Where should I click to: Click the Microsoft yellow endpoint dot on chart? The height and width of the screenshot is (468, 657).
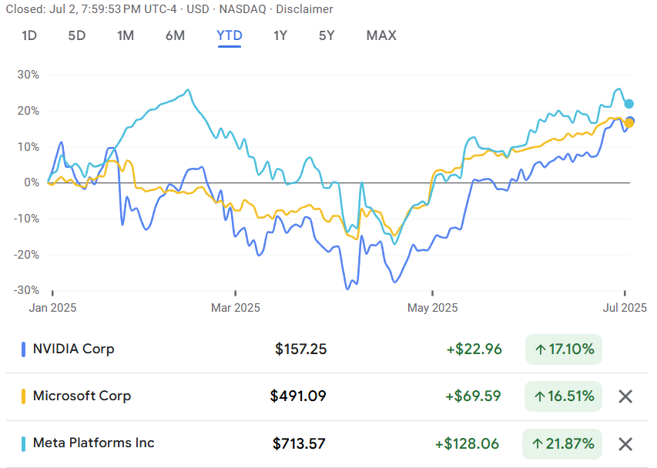[629, 123]
